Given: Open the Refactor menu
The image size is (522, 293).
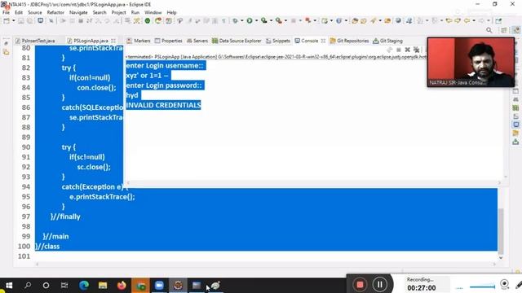Looking at the screenshot, I should 55,12.
